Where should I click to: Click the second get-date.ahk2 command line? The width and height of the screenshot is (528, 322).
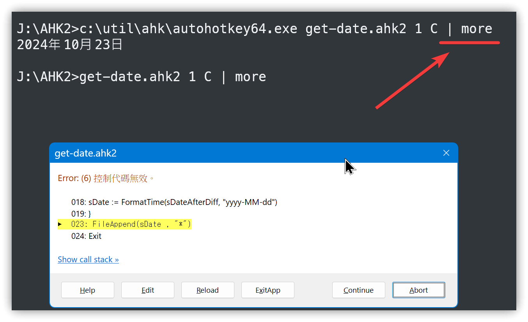click(x=141, y=76)
